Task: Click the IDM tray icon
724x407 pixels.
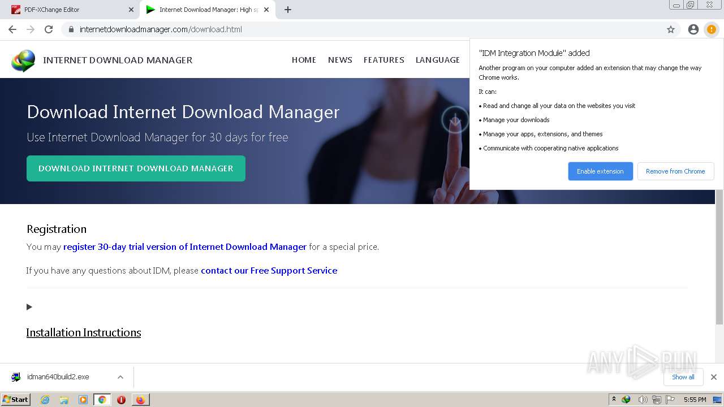Action: pos(626,400)
